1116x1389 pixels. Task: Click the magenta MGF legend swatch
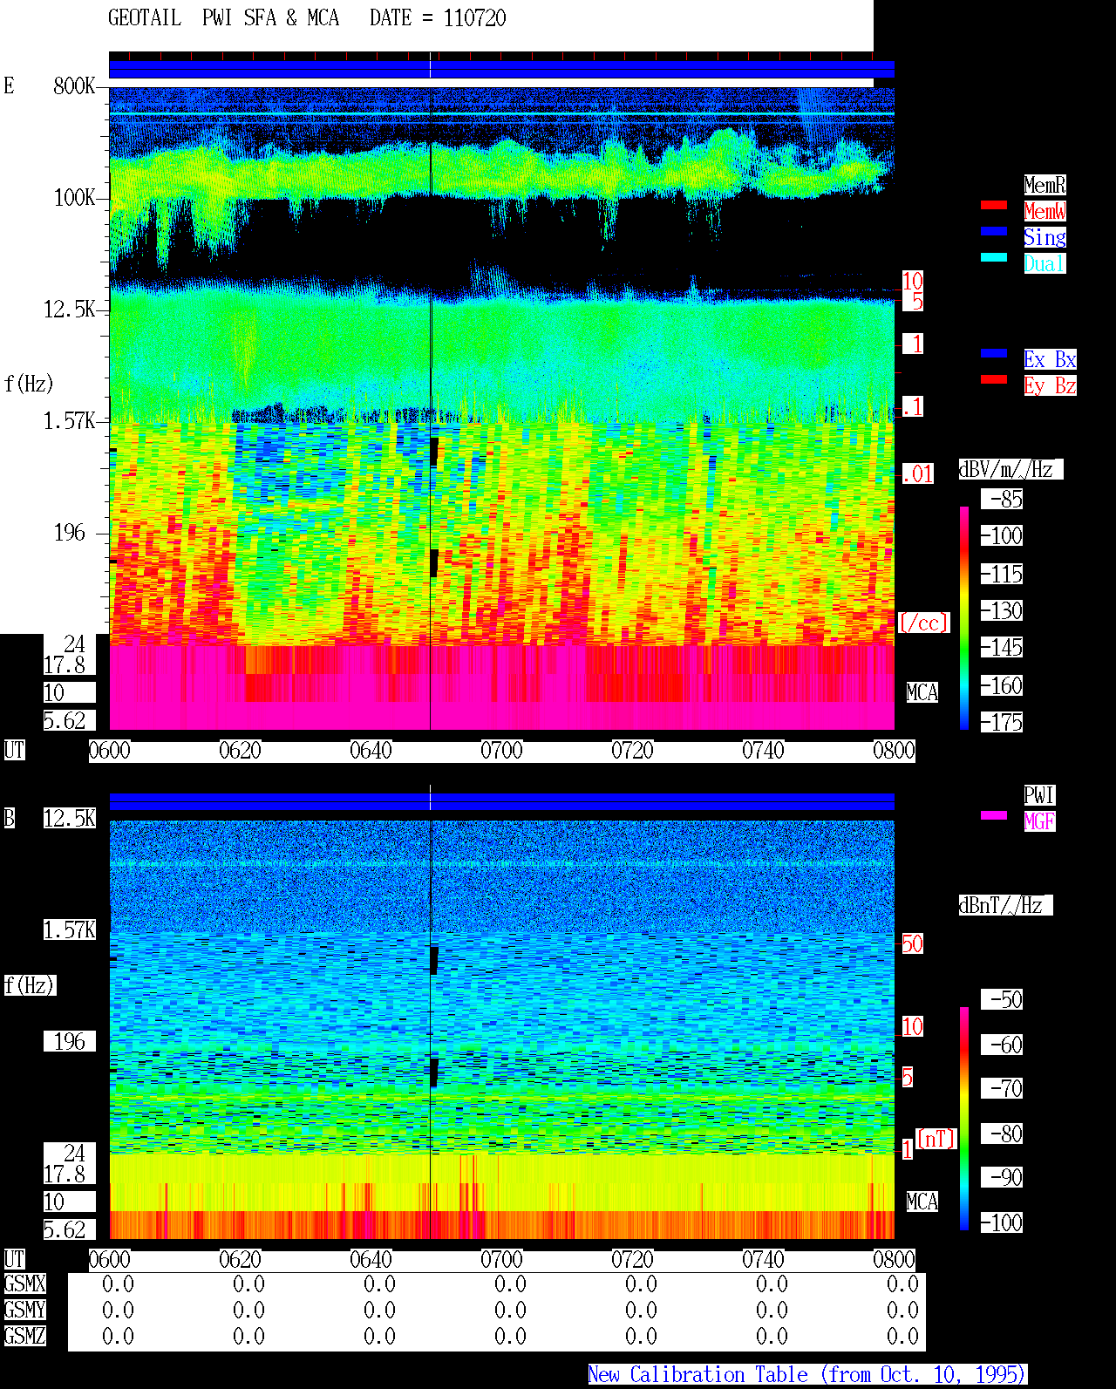pos(994,815)
